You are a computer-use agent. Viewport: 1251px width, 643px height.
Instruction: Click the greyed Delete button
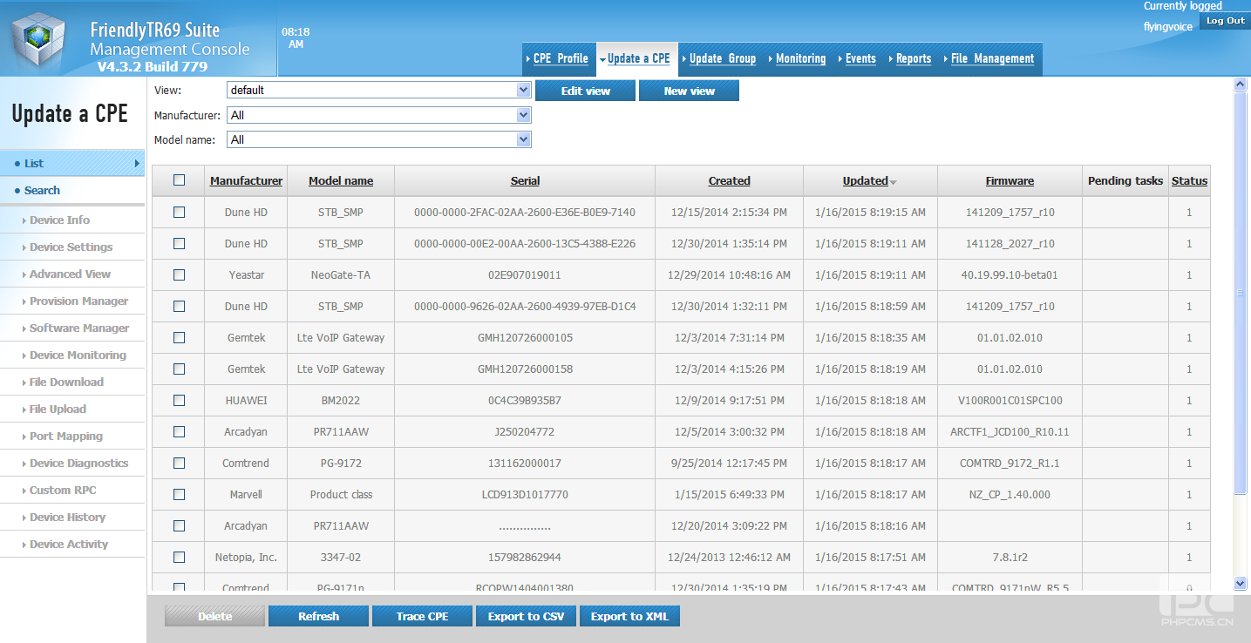[214, 616]
